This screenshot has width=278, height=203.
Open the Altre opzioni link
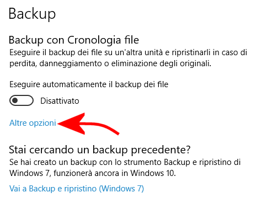click(33, 123)
